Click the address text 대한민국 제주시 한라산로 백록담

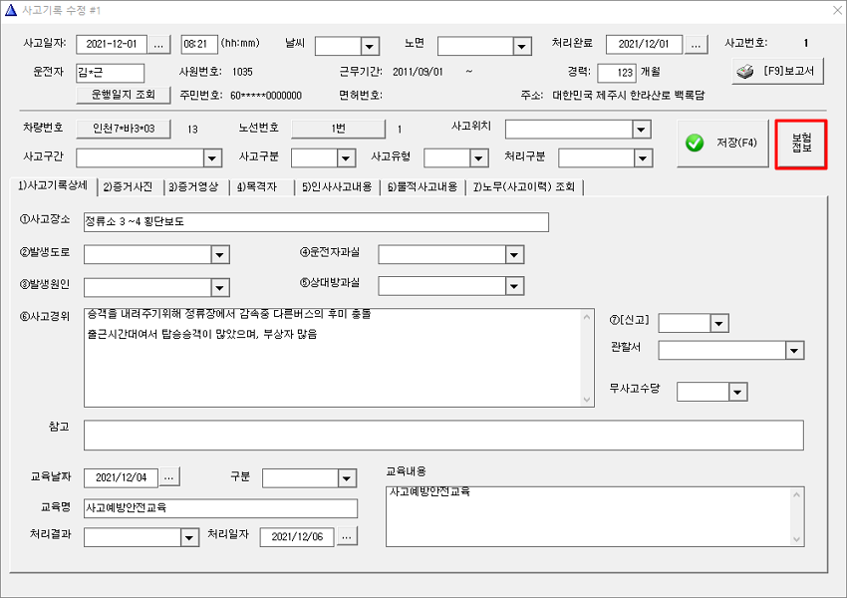[x=628, y=96]
